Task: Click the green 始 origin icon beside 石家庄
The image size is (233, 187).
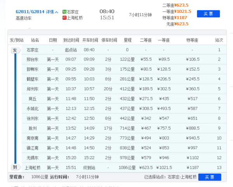Action: pyautogui.click(x=64, y=12)
